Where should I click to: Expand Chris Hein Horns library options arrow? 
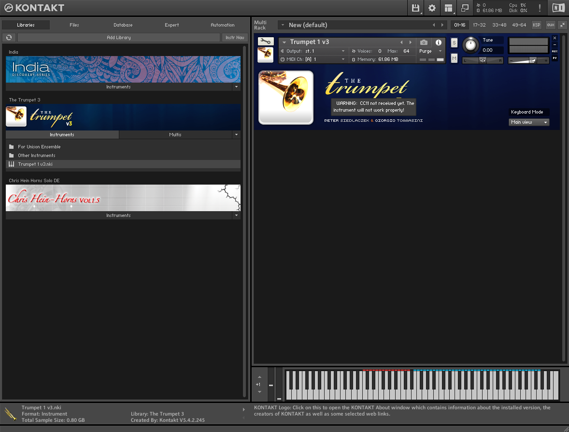(236, 215)
